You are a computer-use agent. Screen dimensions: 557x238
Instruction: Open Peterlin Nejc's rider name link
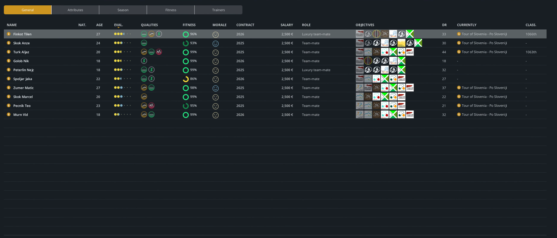pos(24,70)
